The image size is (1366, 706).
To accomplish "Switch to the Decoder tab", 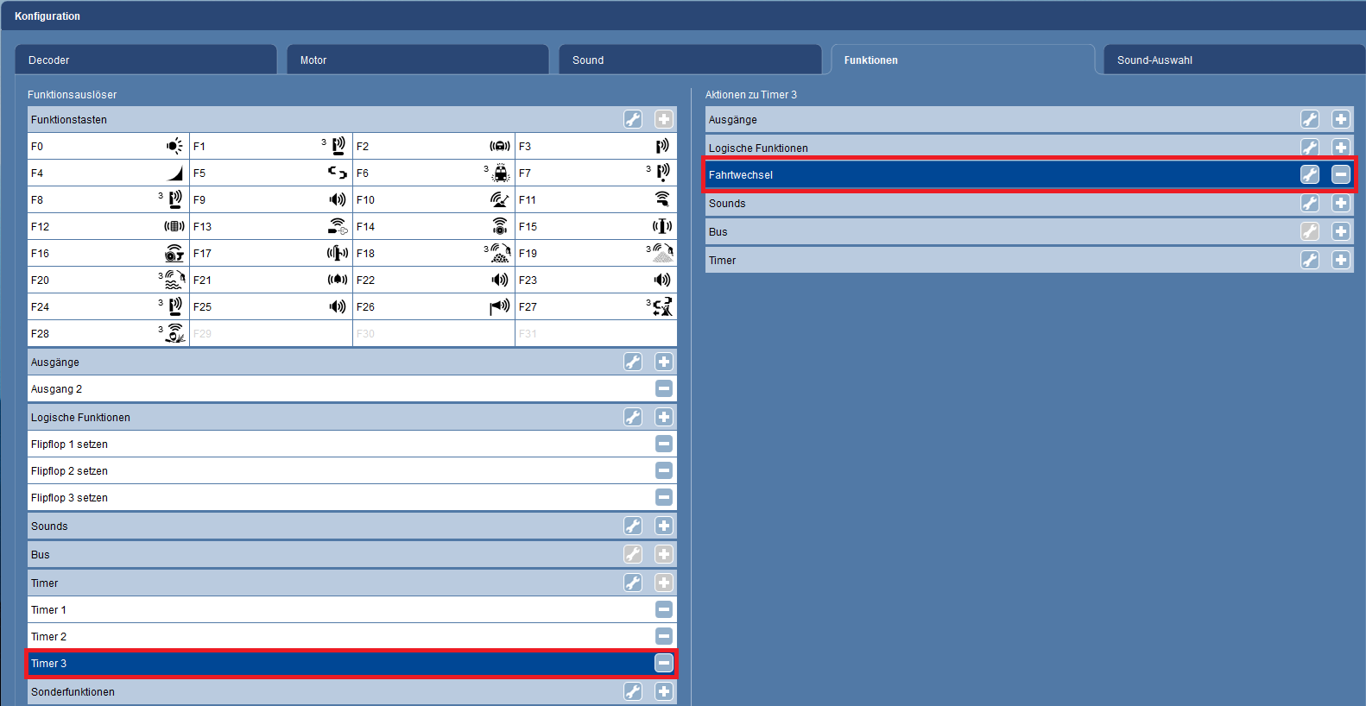I will click(x=145, y=60).
